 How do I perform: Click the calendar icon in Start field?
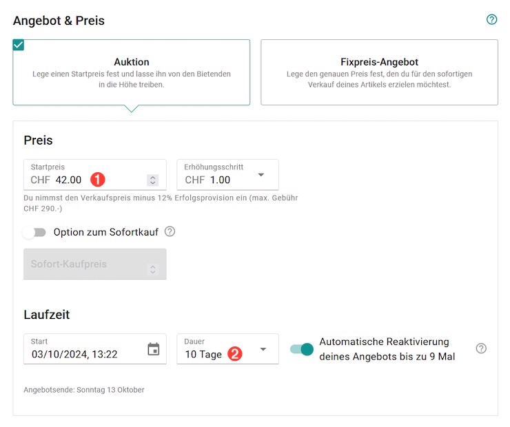click(x=154, y=349)
